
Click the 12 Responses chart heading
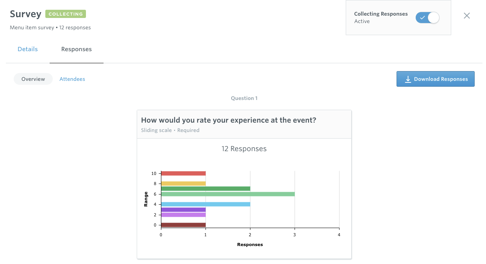[244, 149]
